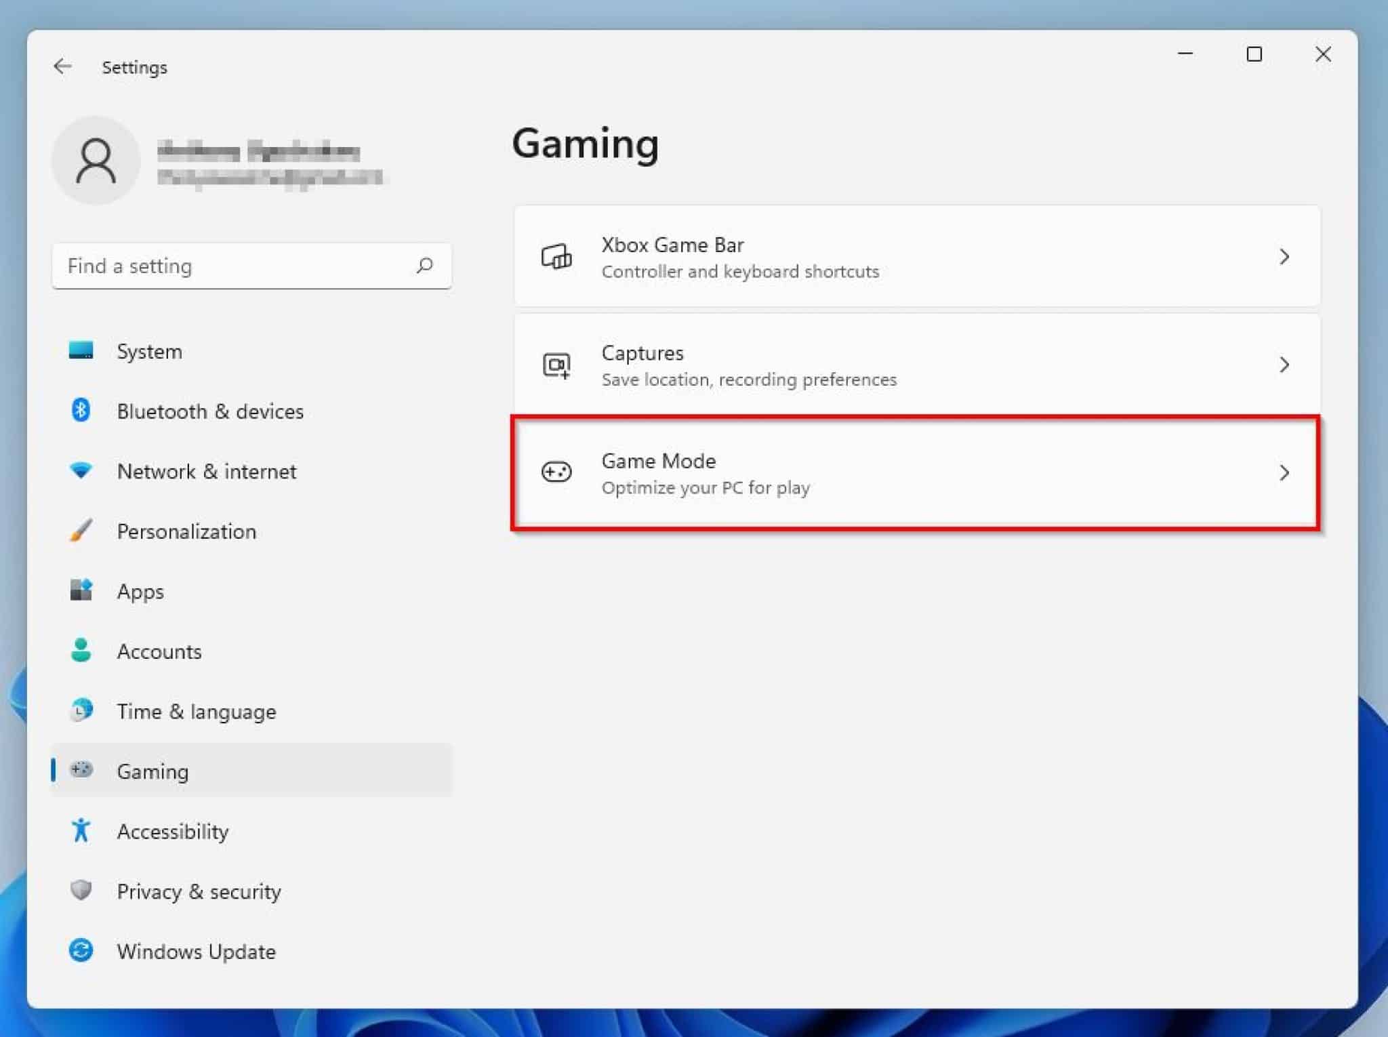
Task: Click the Captures recording icon
Action: click(556, 365)
